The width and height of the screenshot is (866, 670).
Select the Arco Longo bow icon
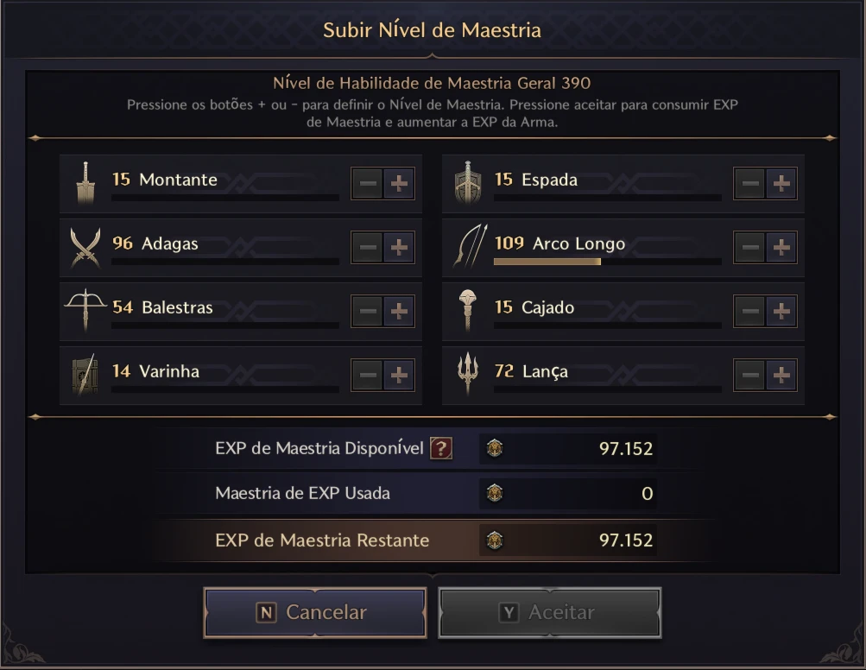click(470, 246)
